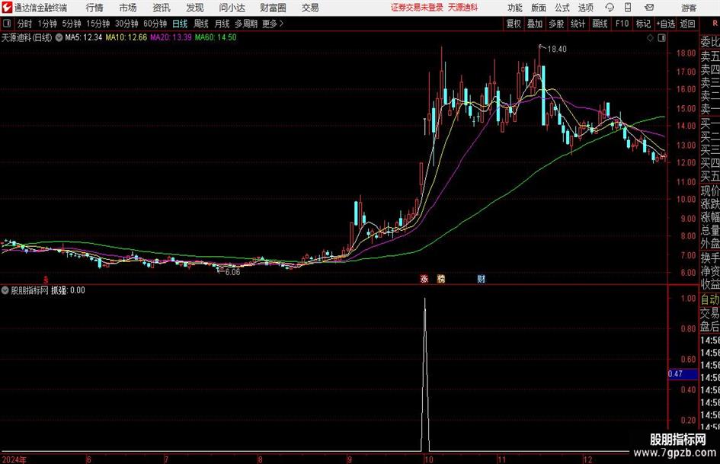
Task: Click the 通达信 red logo icon
Action: (6, 8)
